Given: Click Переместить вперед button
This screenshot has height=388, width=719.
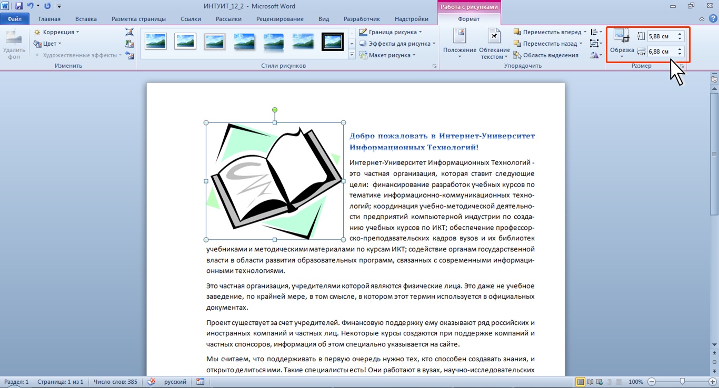Looking at the screenshot, I should pyautogui.click(x=550, y=32).
